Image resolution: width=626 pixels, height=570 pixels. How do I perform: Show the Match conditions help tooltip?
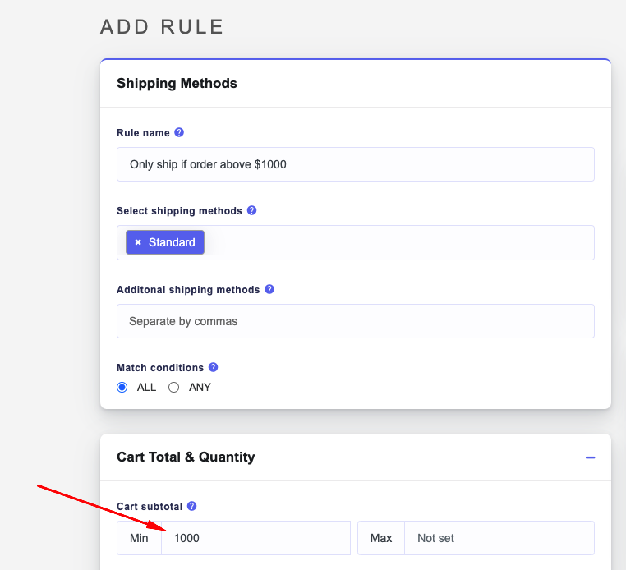(x=213, y=367)
